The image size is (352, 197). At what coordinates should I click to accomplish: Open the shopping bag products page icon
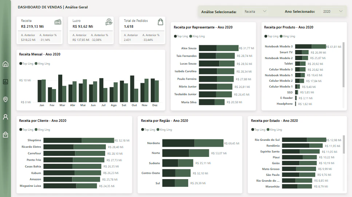point(5,135)
